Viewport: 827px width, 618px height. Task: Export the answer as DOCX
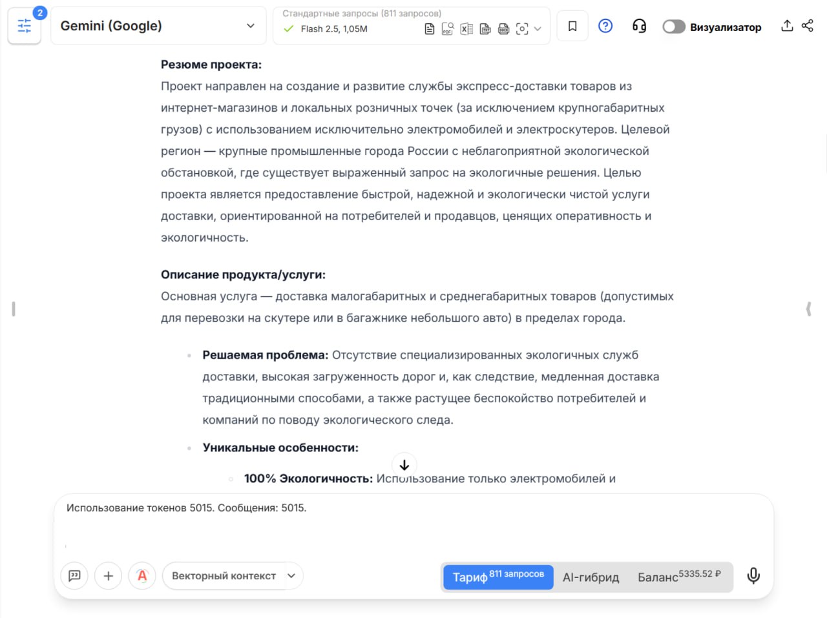pos(503,28)
